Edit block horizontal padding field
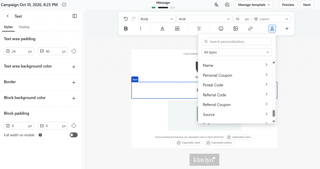 click(52, 126)
